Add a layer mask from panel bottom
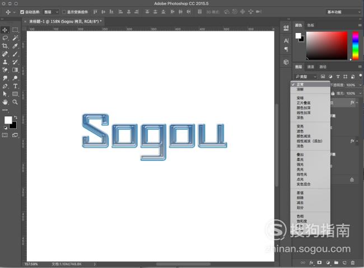The height and width of the screenshot is (268, 364). pos(320,262)
